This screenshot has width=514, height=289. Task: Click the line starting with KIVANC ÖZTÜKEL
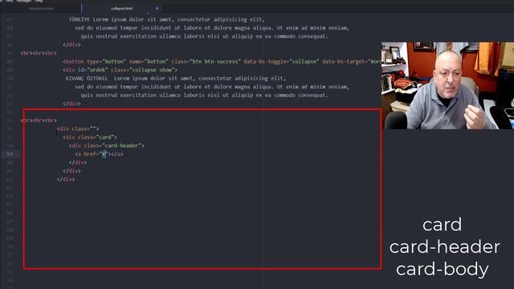tap(176, 79)
